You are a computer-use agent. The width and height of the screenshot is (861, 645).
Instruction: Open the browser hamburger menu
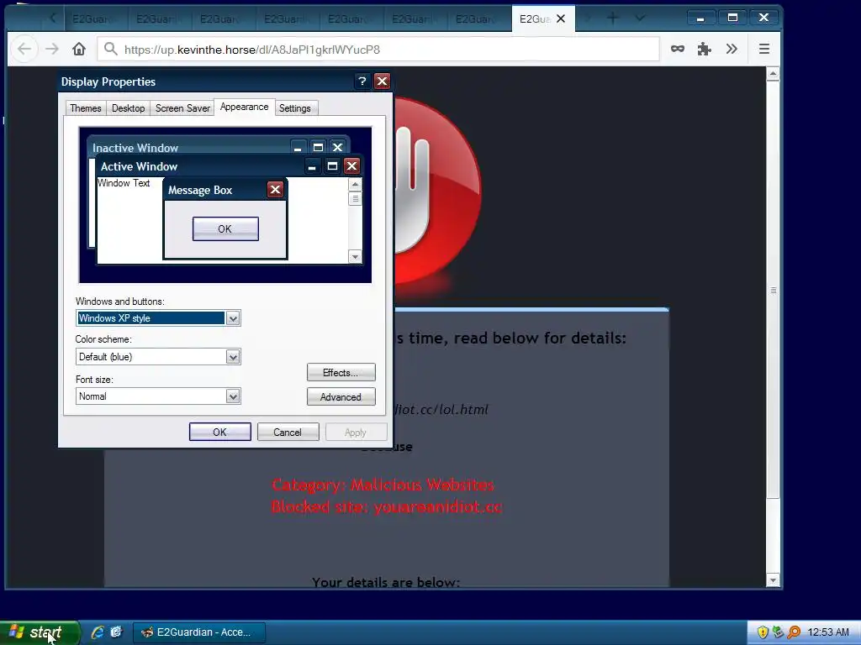pyautogui.click(x=763, y=49)
